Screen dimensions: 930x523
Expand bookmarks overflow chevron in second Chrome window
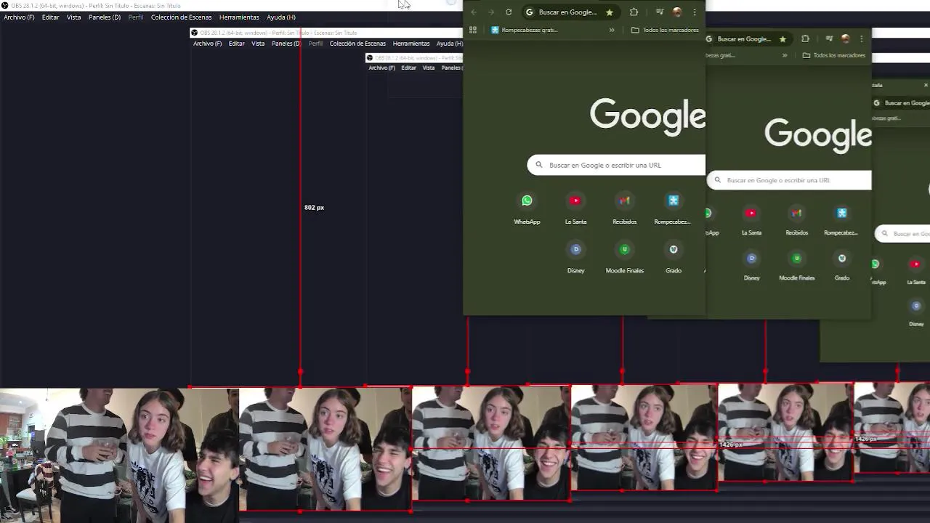[x=785, y=55]
